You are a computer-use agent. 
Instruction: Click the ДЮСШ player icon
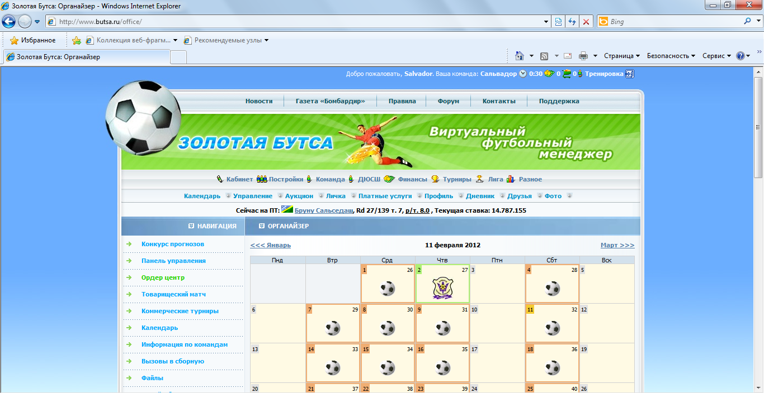pos(351,179)
